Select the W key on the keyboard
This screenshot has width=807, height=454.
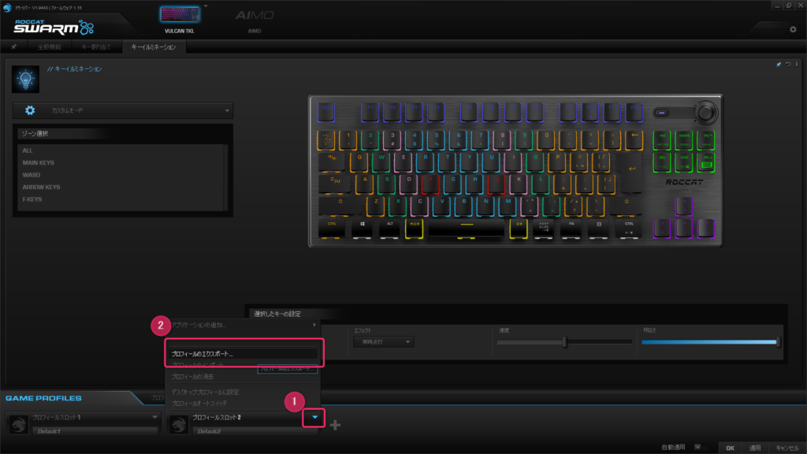pos(381,162)
